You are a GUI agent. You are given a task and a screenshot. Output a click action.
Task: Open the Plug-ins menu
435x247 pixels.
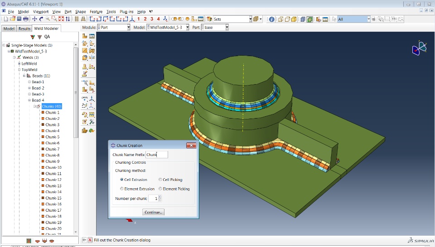pyautogui.click(x=126, y=11)
